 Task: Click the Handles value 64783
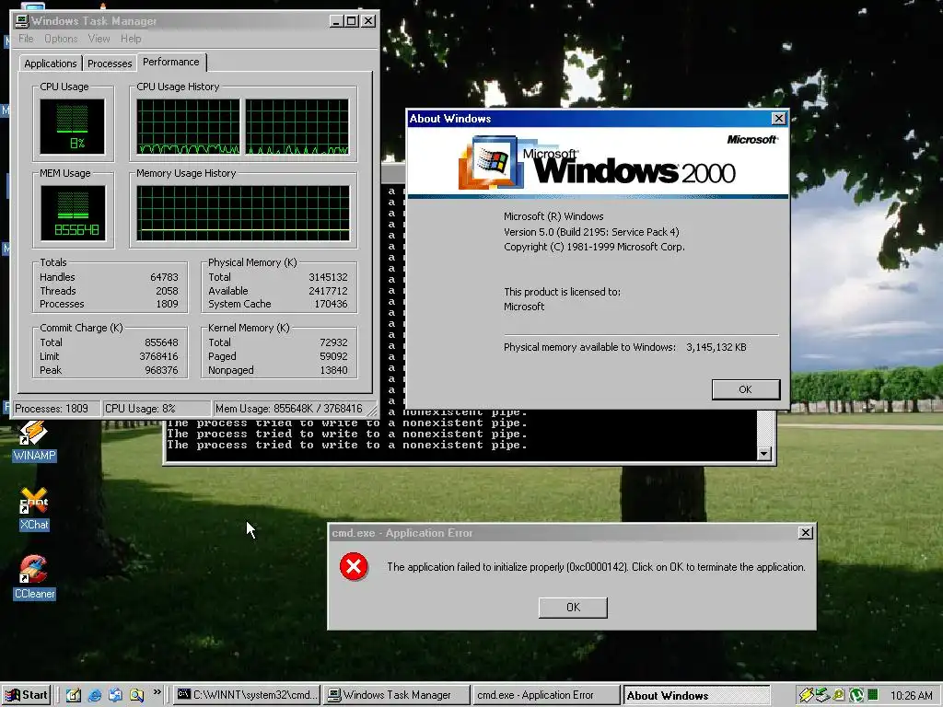pyautogui.click(x=164, y=277)
